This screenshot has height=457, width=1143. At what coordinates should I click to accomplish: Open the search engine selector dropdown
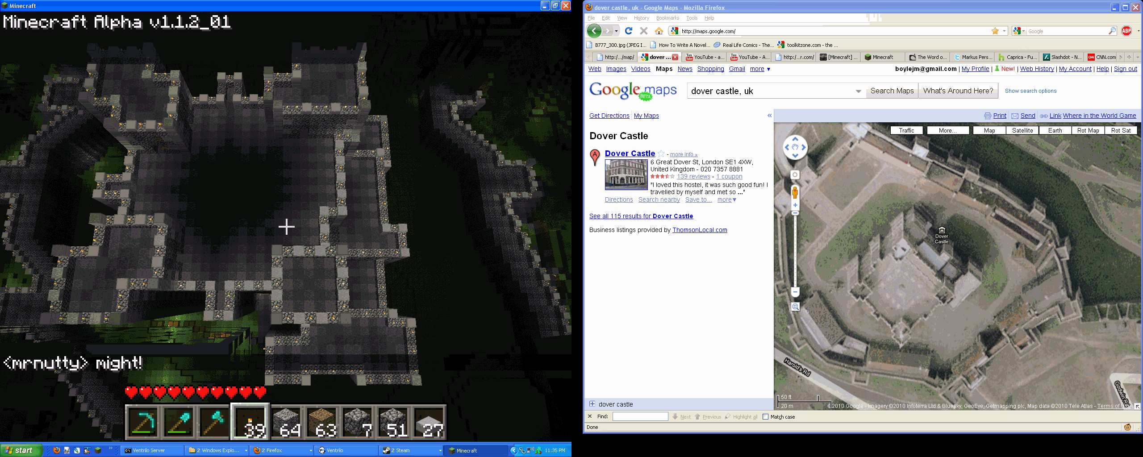coord(1018,31)
